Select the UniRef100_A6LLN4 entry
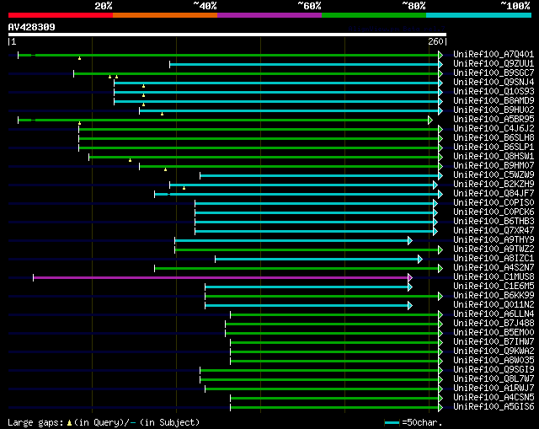Screen dimensions: 539x429 point(494,314)
